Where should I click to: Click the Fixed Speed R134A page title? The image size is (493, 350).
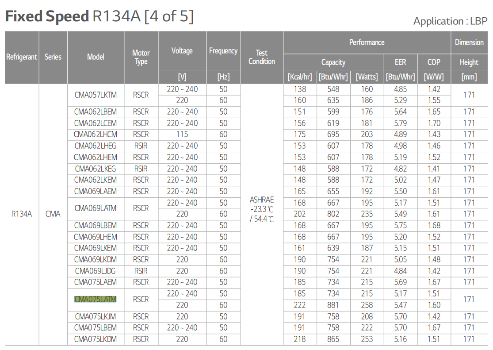click(99, 17)
